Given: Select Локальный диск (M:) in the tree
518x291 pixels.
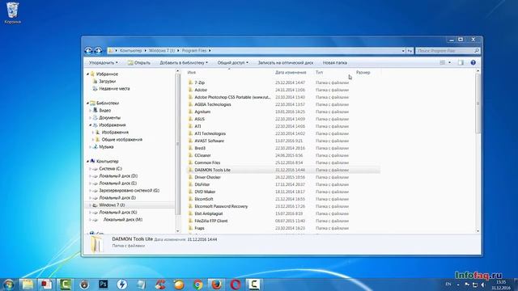Looking at the screenshot, I should 122,219.
